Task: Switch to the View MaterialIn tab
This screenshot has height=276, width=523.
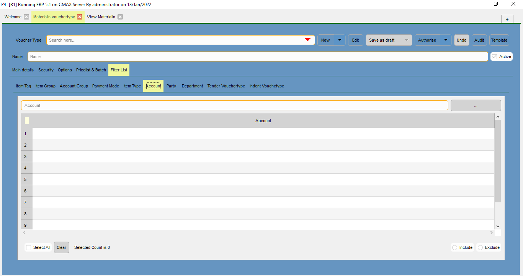Action: tap(101, 17)
